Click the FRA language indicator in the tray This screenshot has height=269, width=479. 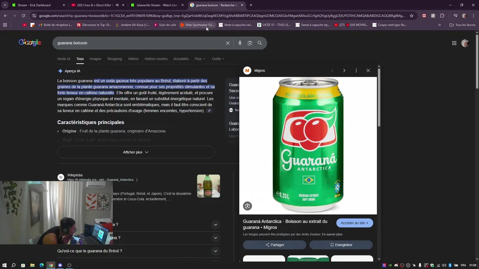click(x=463, y=265)
